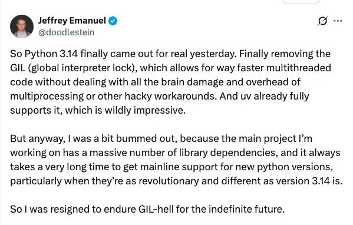Open Jeffrey Emanuel's profile picture
Viewport: 353px width, 225px height.
pyautogui.click(x=22, y=27)
